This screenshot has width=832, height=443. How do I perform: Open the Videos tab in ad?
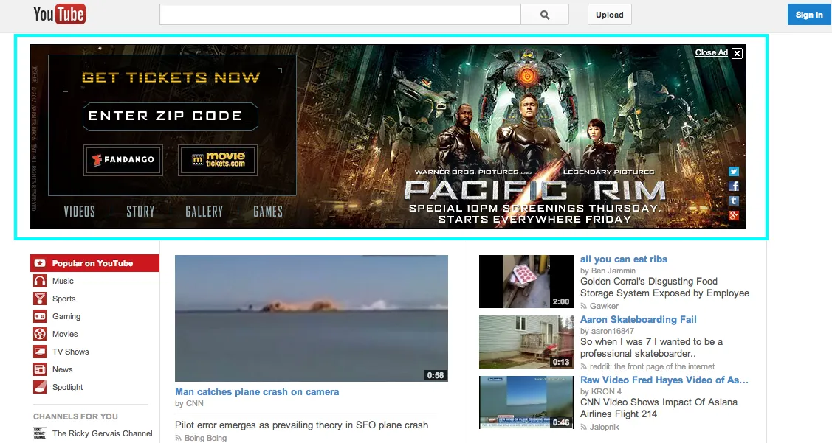(80, 212)
